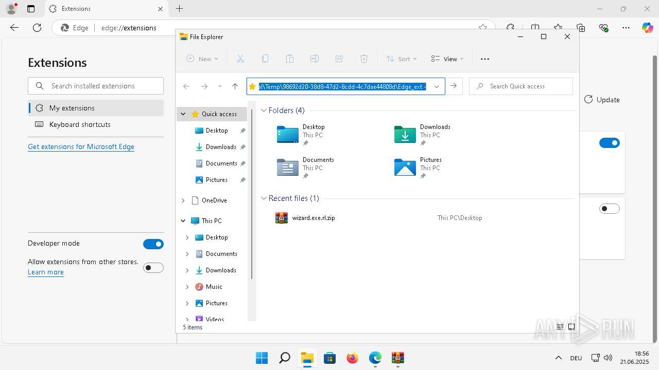This screenshot has width=659, height=370.
Task: Open the address bar history dropdown
Action: [437, 86]
